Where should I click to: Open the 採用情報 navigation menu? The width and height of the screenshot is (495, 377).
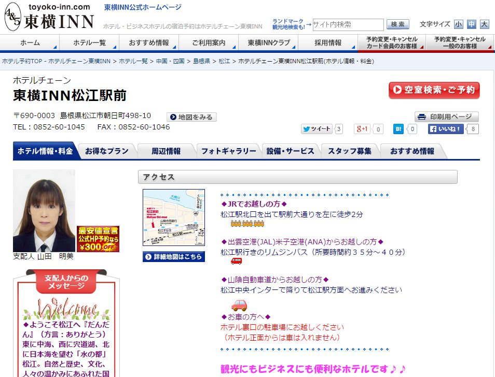pyautogui.click(x=328, y=43)
